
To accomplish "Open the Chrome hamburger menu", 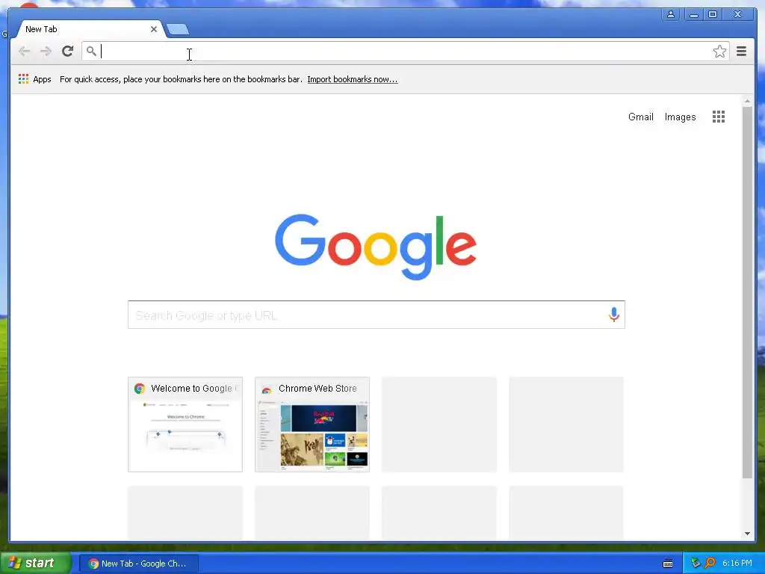I will tap(742, 52).
